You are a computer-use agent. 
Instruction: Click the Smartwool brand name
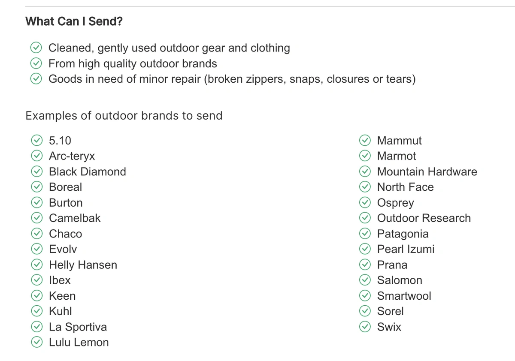(404, 296)
